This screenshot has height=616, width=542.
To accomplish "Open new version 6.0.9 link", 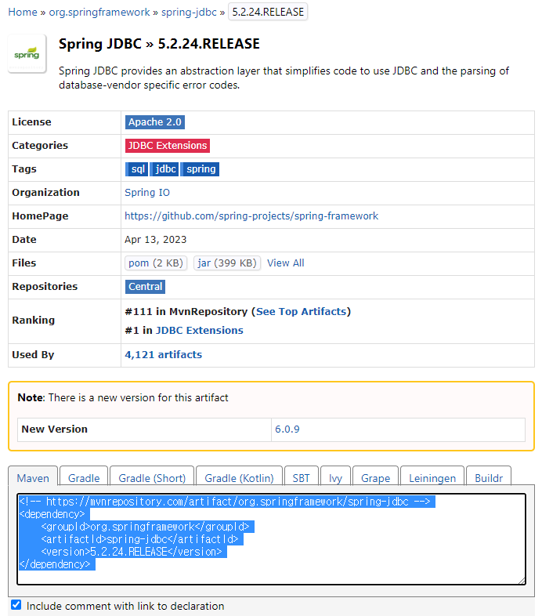I will tap(287, 429).
